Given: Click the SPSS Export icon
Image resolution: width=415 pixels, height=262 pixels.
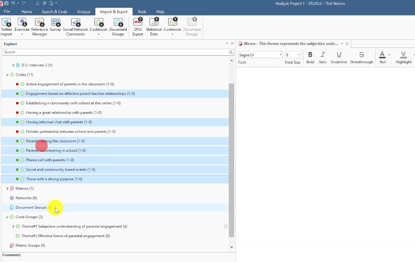Looking at the screenshot, I should [x=138, y=23].
